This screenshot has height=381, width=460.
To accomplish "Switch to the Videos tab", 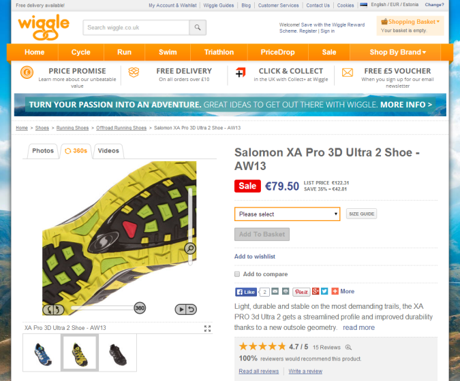I will [x=108, y=151].
